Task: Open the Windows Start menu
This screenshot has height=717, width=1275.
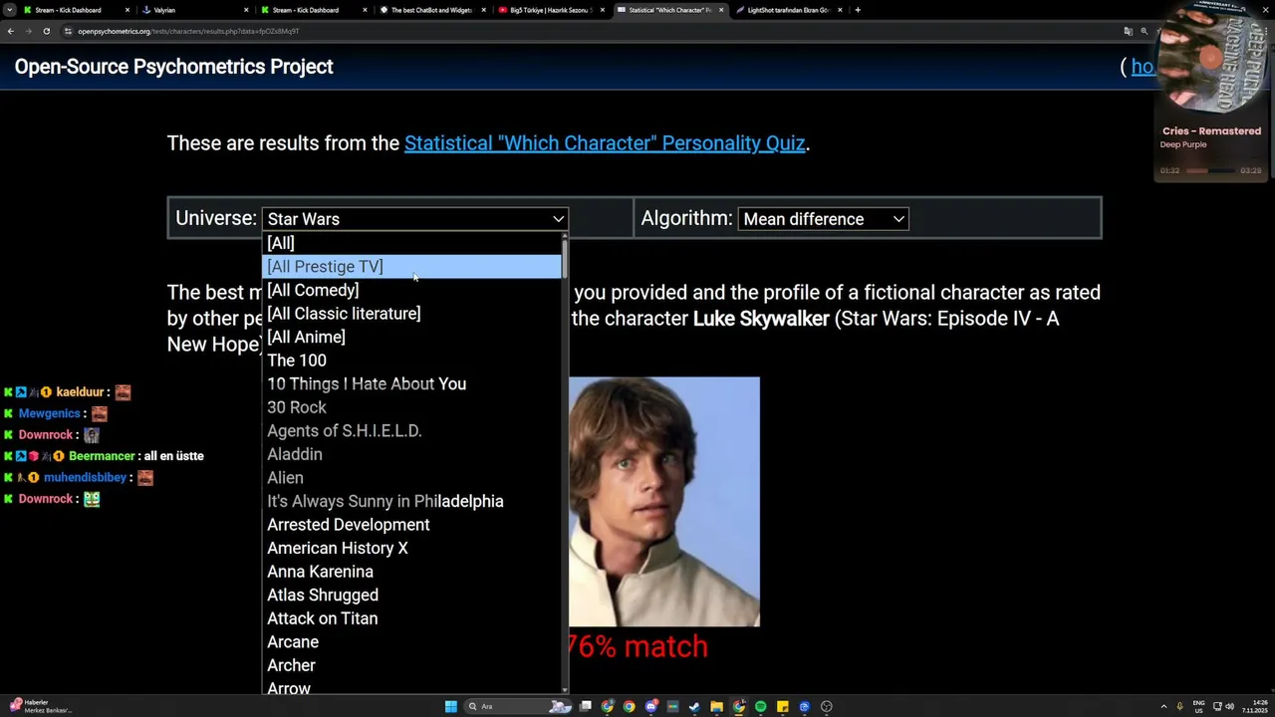Action: (x=450, y=706)
